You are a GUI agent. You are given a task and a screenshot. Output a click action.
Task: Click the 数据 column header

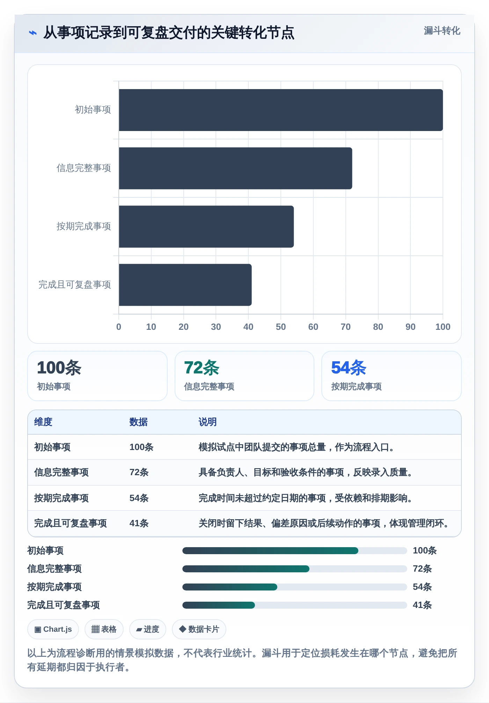click(139, 422)
